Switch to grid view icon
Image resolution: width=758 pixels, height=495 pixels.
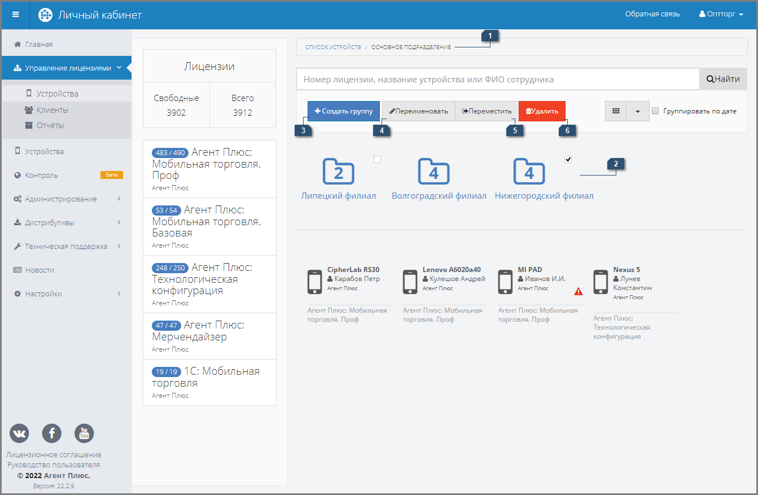click(616, 111)
